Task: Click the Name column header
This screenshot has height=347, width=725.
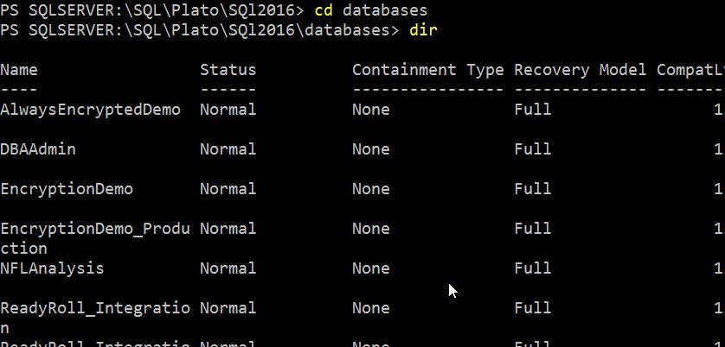Action: point(19,70)
